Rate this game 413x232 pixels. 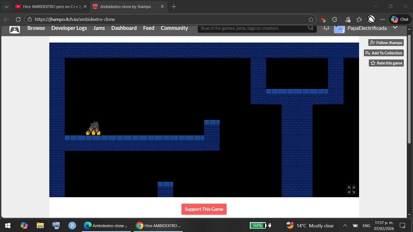point(386,63)
